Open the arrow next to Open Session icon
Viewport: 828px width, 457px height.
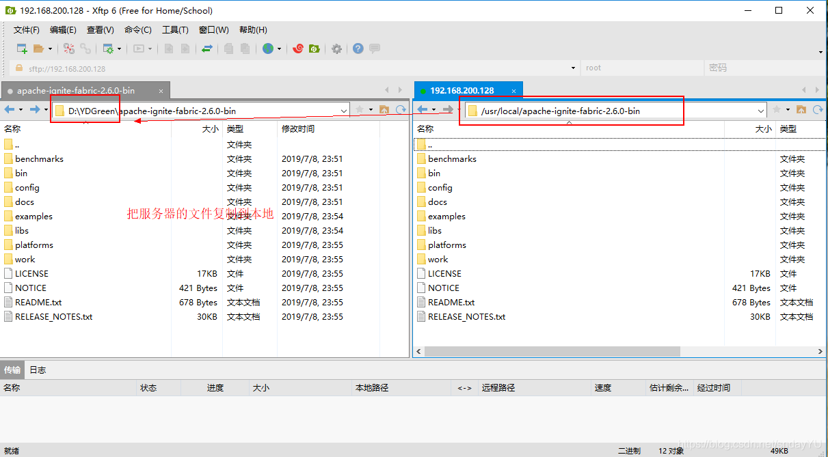(50, 49)
